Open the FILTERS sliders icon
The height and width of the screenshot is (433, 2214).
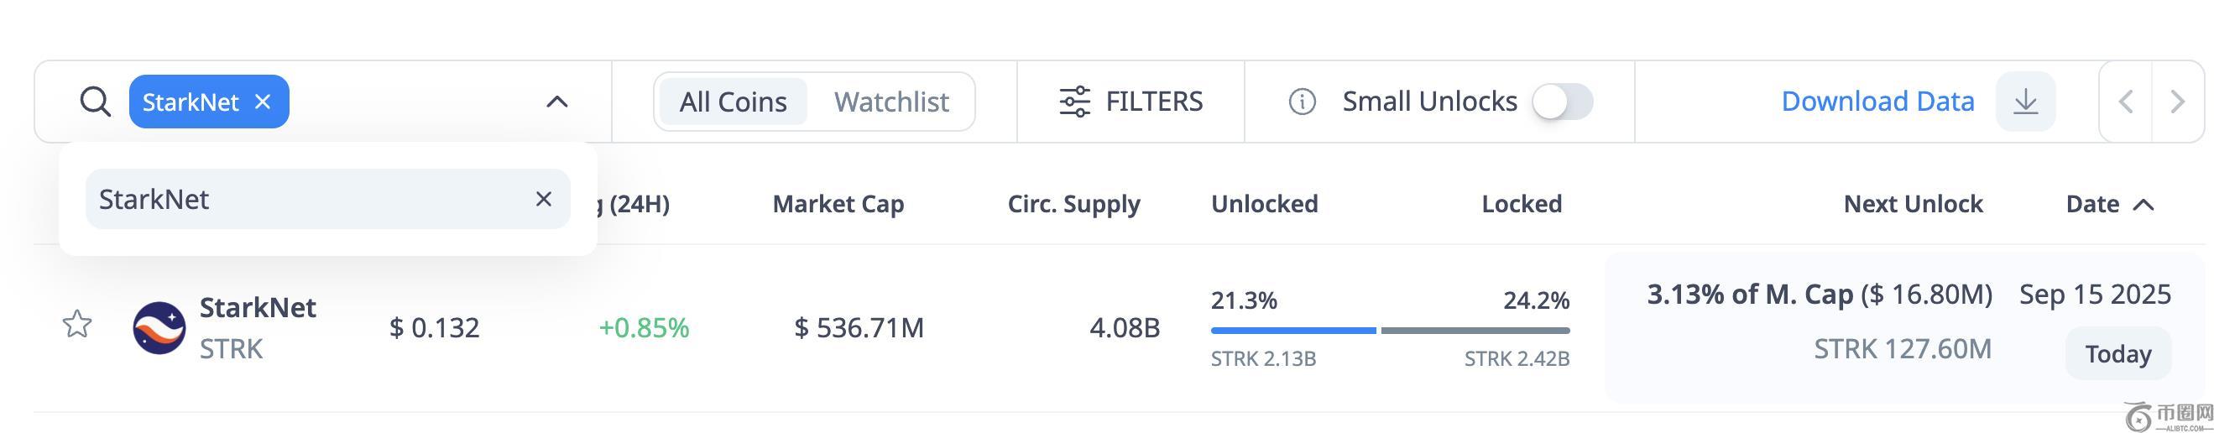[1074, 102]
